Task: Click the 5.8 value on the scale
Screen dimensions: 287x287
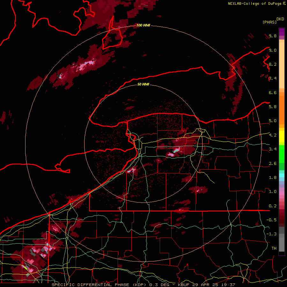Action: pos(273,107)
